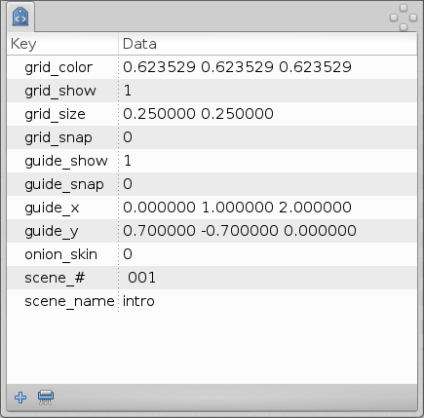Image resolution: width=424 pixels, height=418 pixels.
Task: Click the scene_# value 001
Action: (x=141, y=278)
